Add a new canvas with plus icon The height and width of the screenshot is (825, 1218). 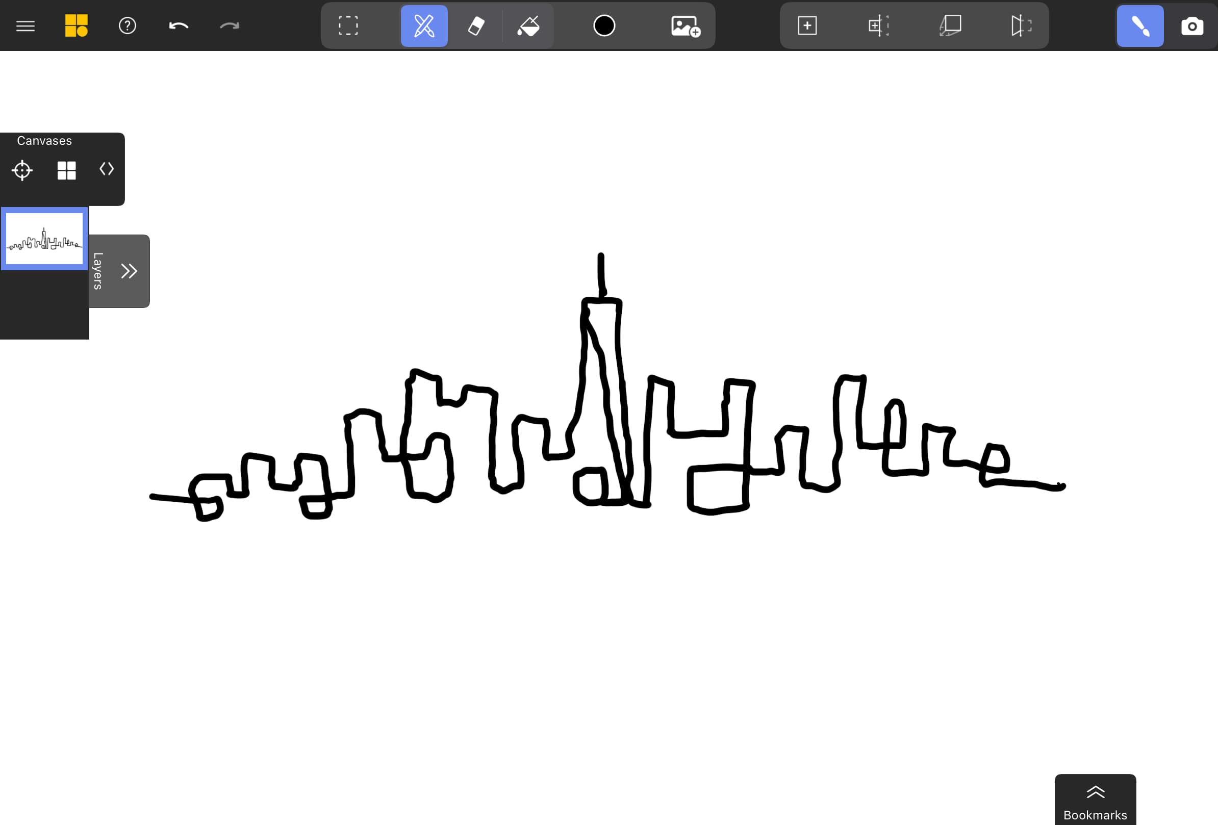point(807,25)
